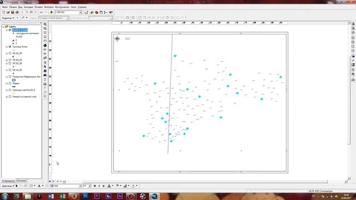This screenshot has height=200, width=356.
Task: Enable the GP_63_26 layer checkbox
Action: coord(10,63)
